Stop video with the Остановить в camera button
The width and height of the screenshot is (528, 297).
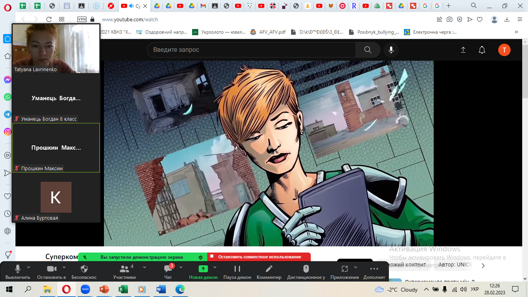(x=51, y=272)
